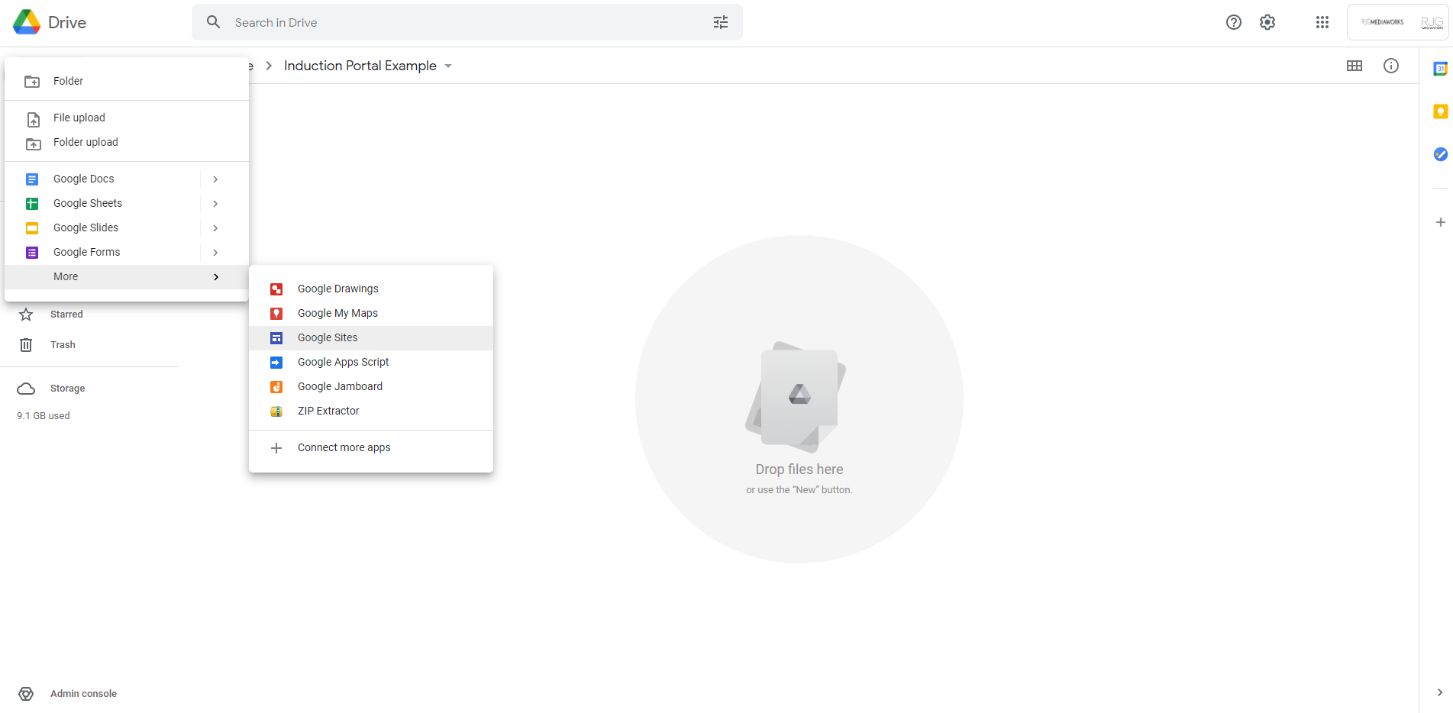
Task: Select Google Sites in More submenu
Action: click(371, 337)
